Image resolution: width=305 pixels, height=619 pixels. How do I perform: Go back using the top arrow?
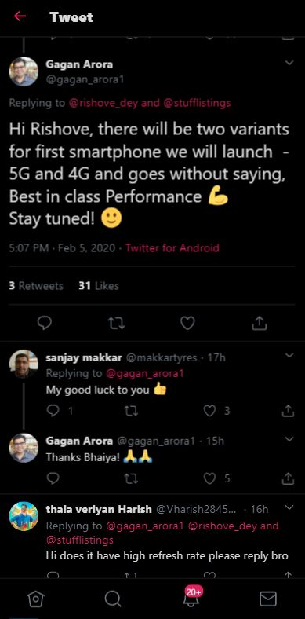20,16
